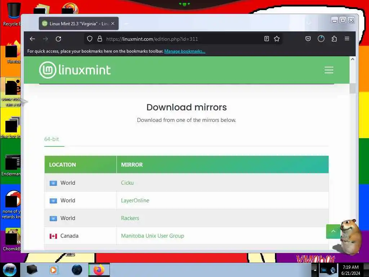Click the World flag beside Cicku
369x277 pixels.
click(53, 183)
